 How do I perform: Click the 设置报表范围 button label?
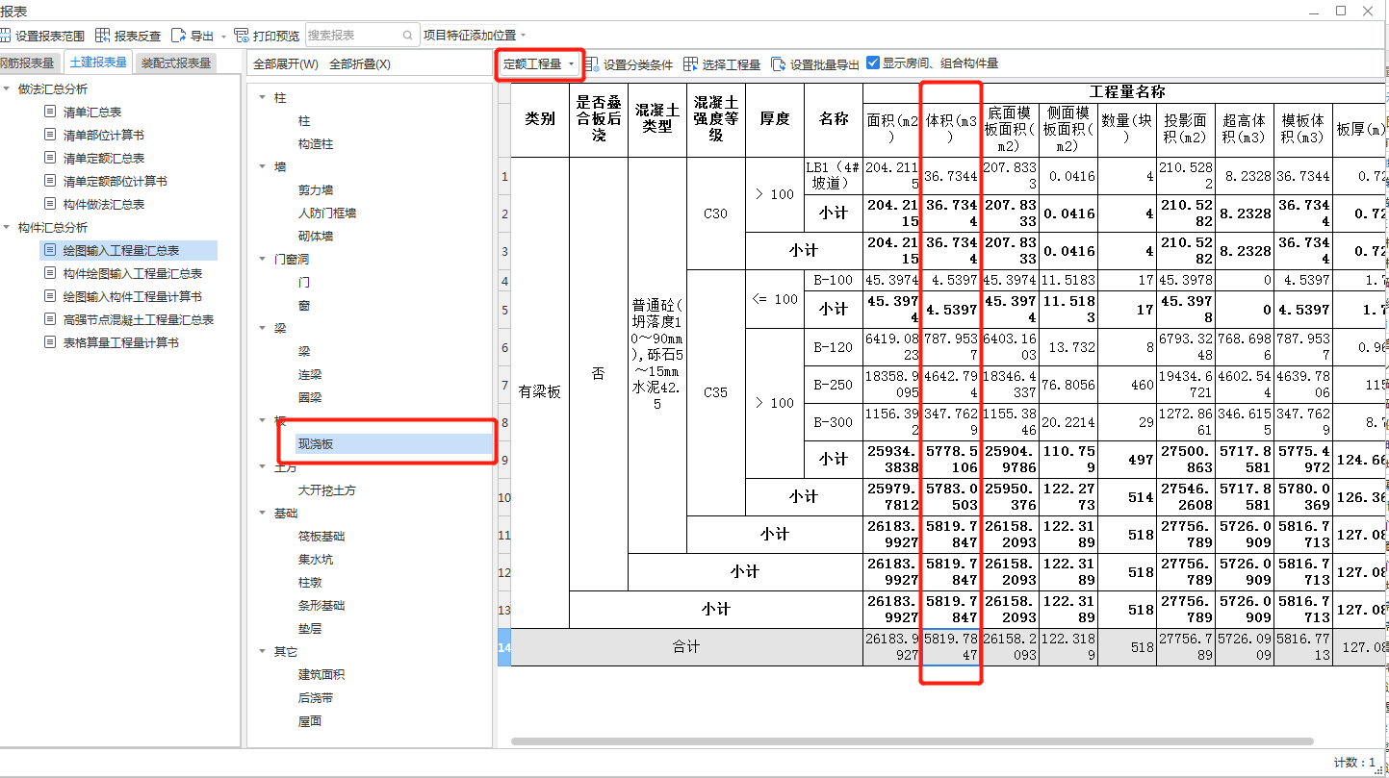[50, 37]
